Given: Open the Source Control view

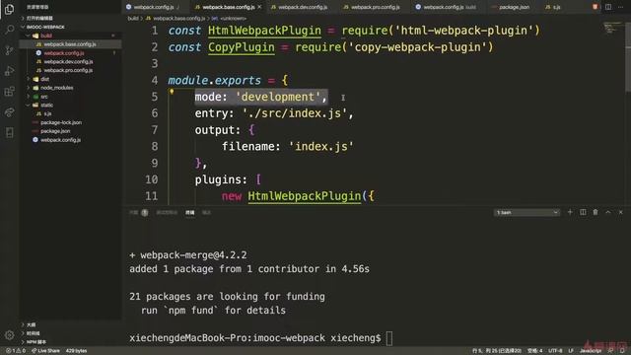Looking at the screenshot, I should coord(9,50).
